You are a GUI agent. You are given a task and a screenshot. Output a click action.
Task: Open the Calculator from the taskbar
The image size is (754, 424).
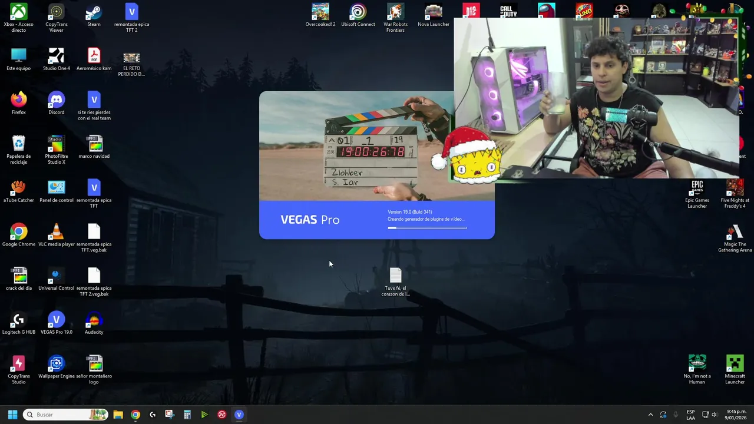[187, 415]
